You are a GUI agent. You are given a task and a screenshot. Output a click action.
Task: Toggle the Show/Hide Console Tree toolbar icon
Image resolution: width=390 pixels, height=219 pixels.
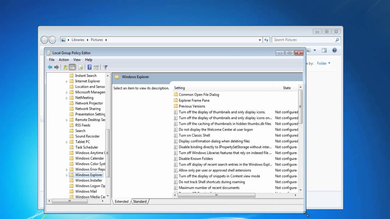coord(72,67)
